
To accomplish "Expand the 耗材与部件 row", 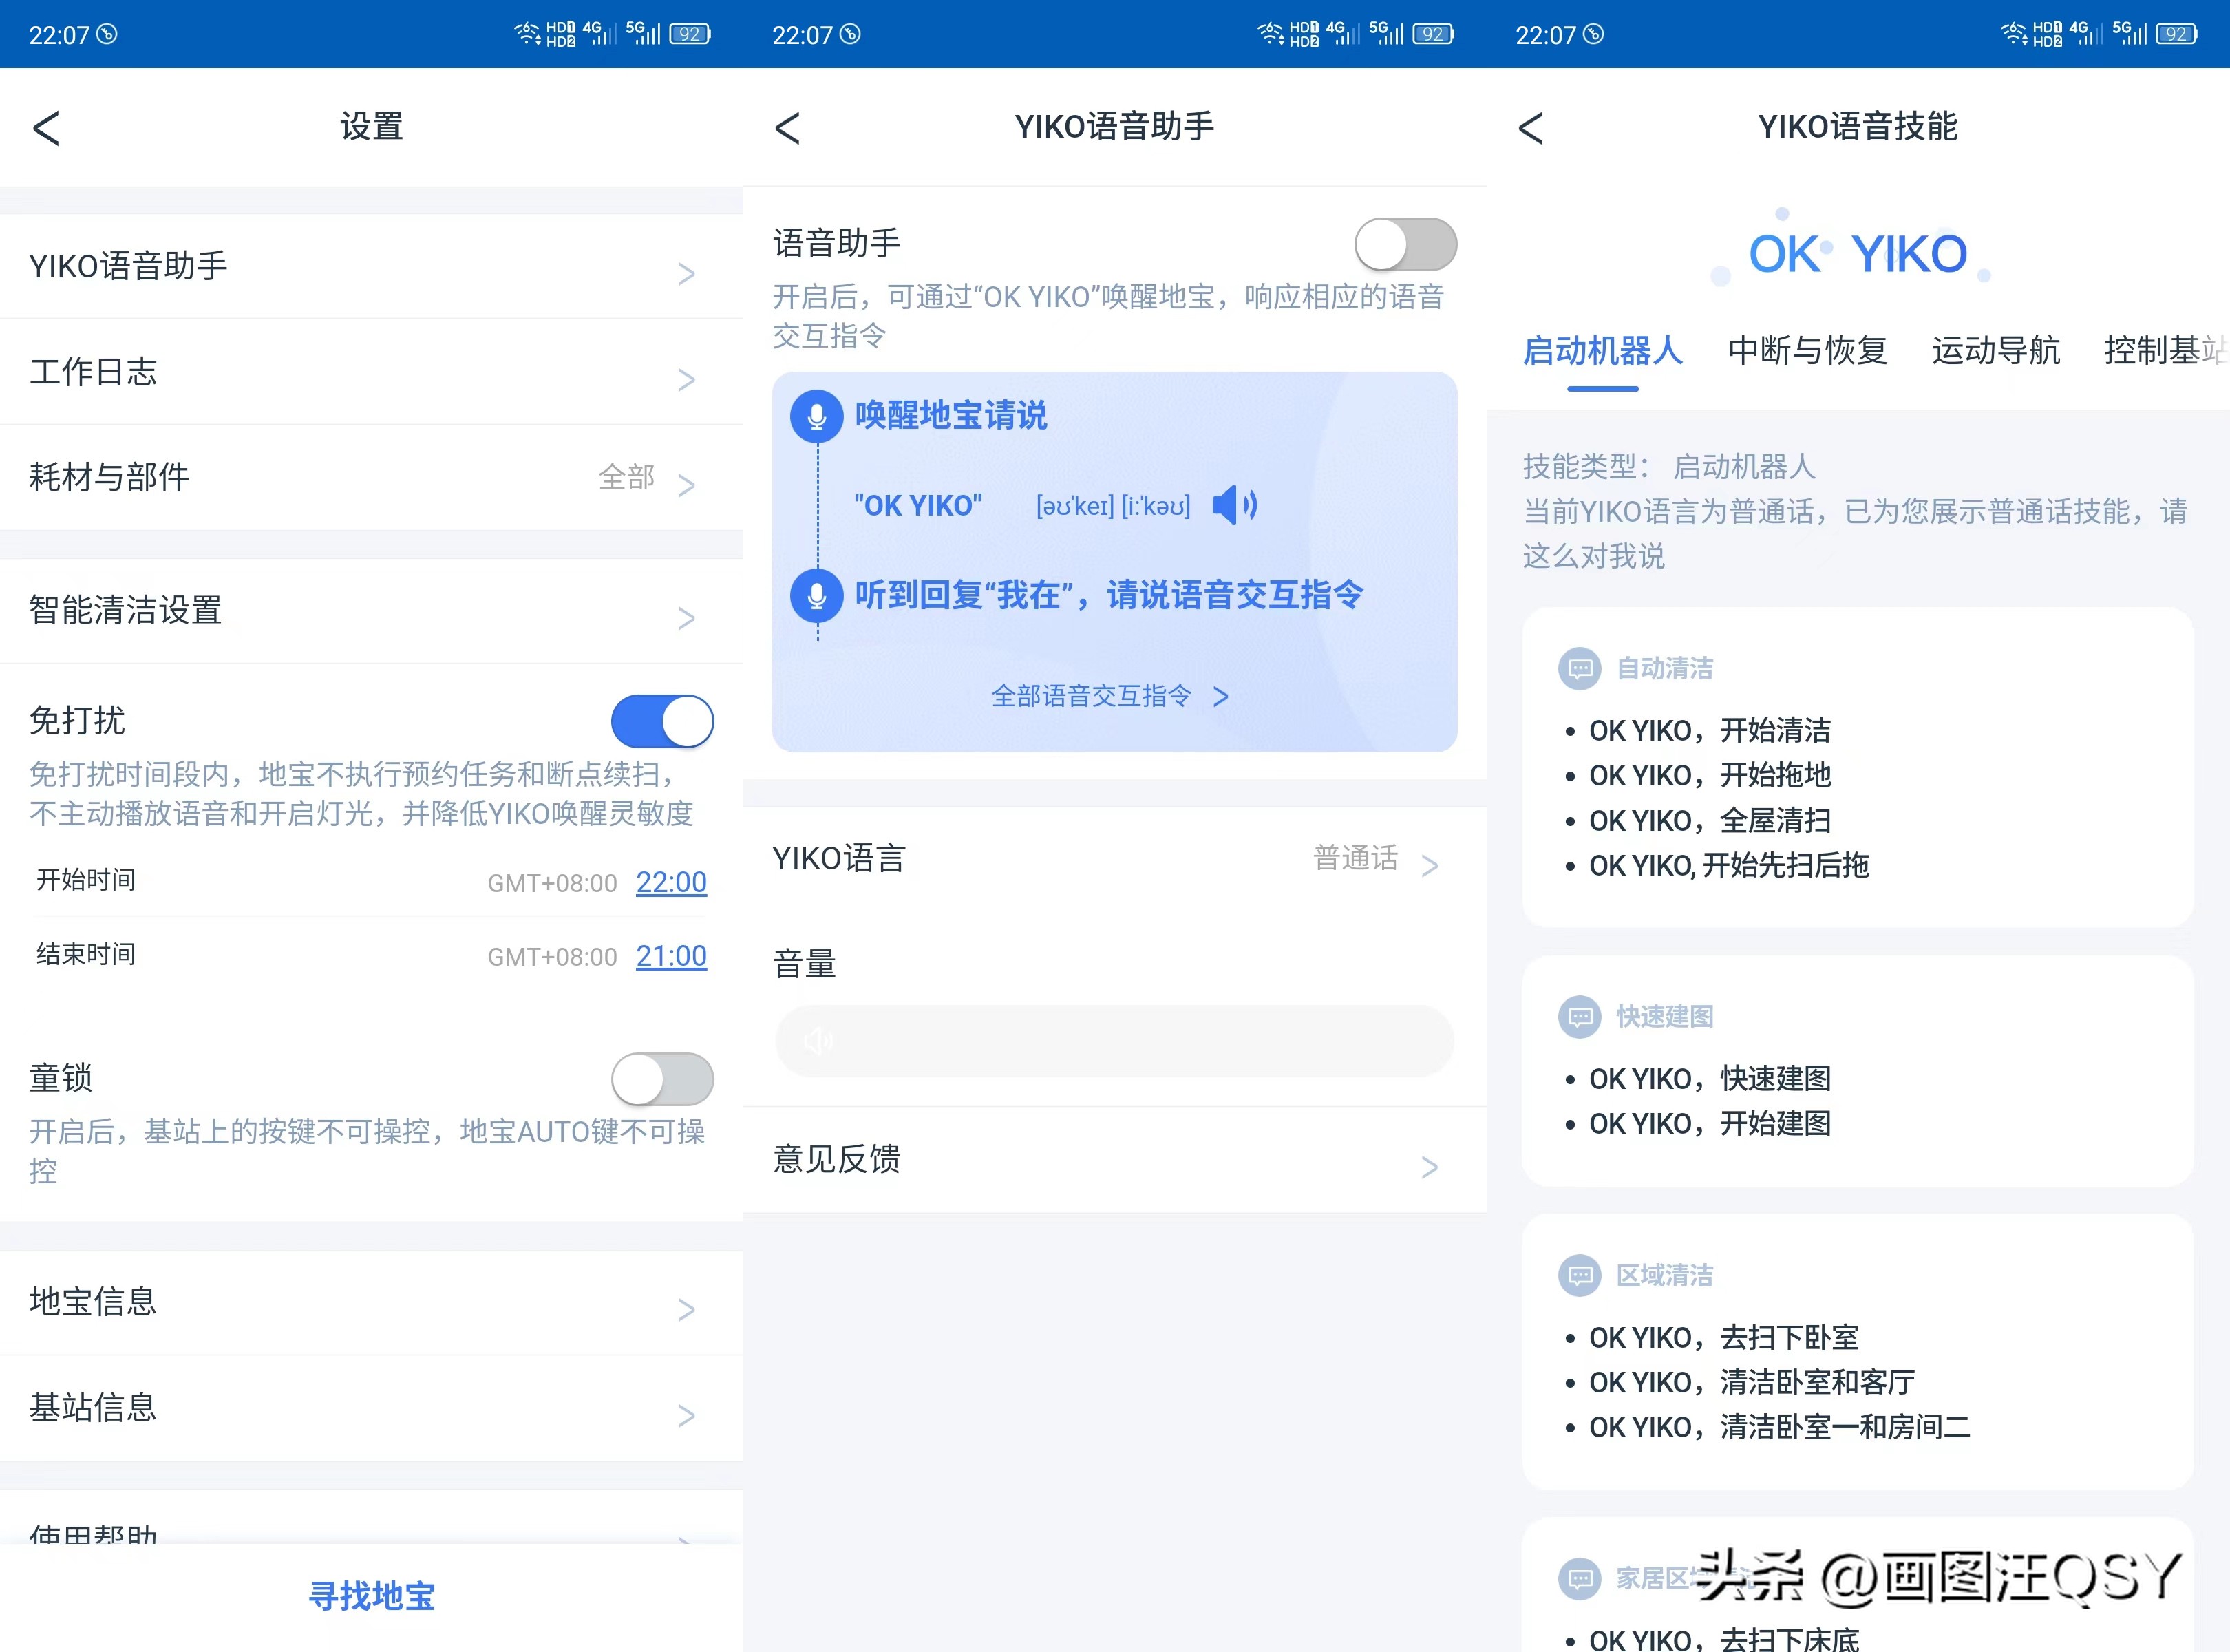I will coord(371,478).
